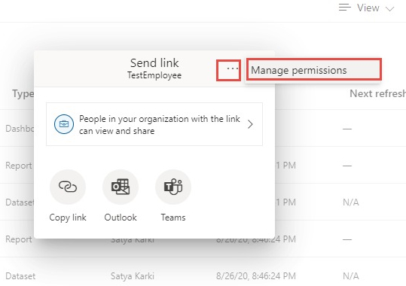Image resolution: width=406 pixels, height=286 pixels.
Task: Click the View list lines icon
Action: pos(345,8)
